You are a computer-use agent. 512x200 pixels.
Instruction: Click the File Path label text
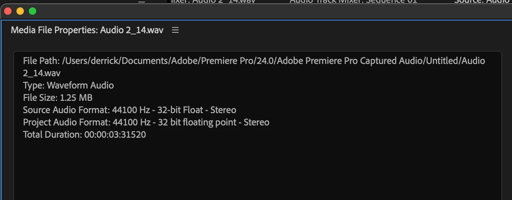(x=41, y=61)
